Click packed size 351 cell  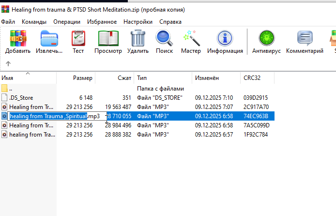click(127, 98)
